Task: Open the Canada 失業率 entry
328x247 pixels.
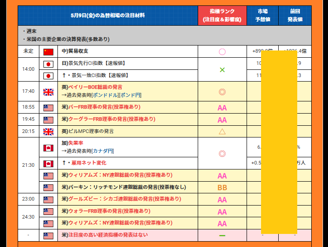Action: pyautogui.click(x=76, y=143)
